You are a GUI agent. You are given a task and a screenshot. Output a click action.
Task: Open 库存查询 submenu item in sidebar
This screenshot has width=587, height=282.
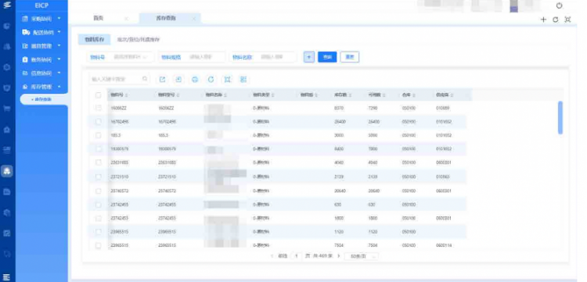coord(43,99)
